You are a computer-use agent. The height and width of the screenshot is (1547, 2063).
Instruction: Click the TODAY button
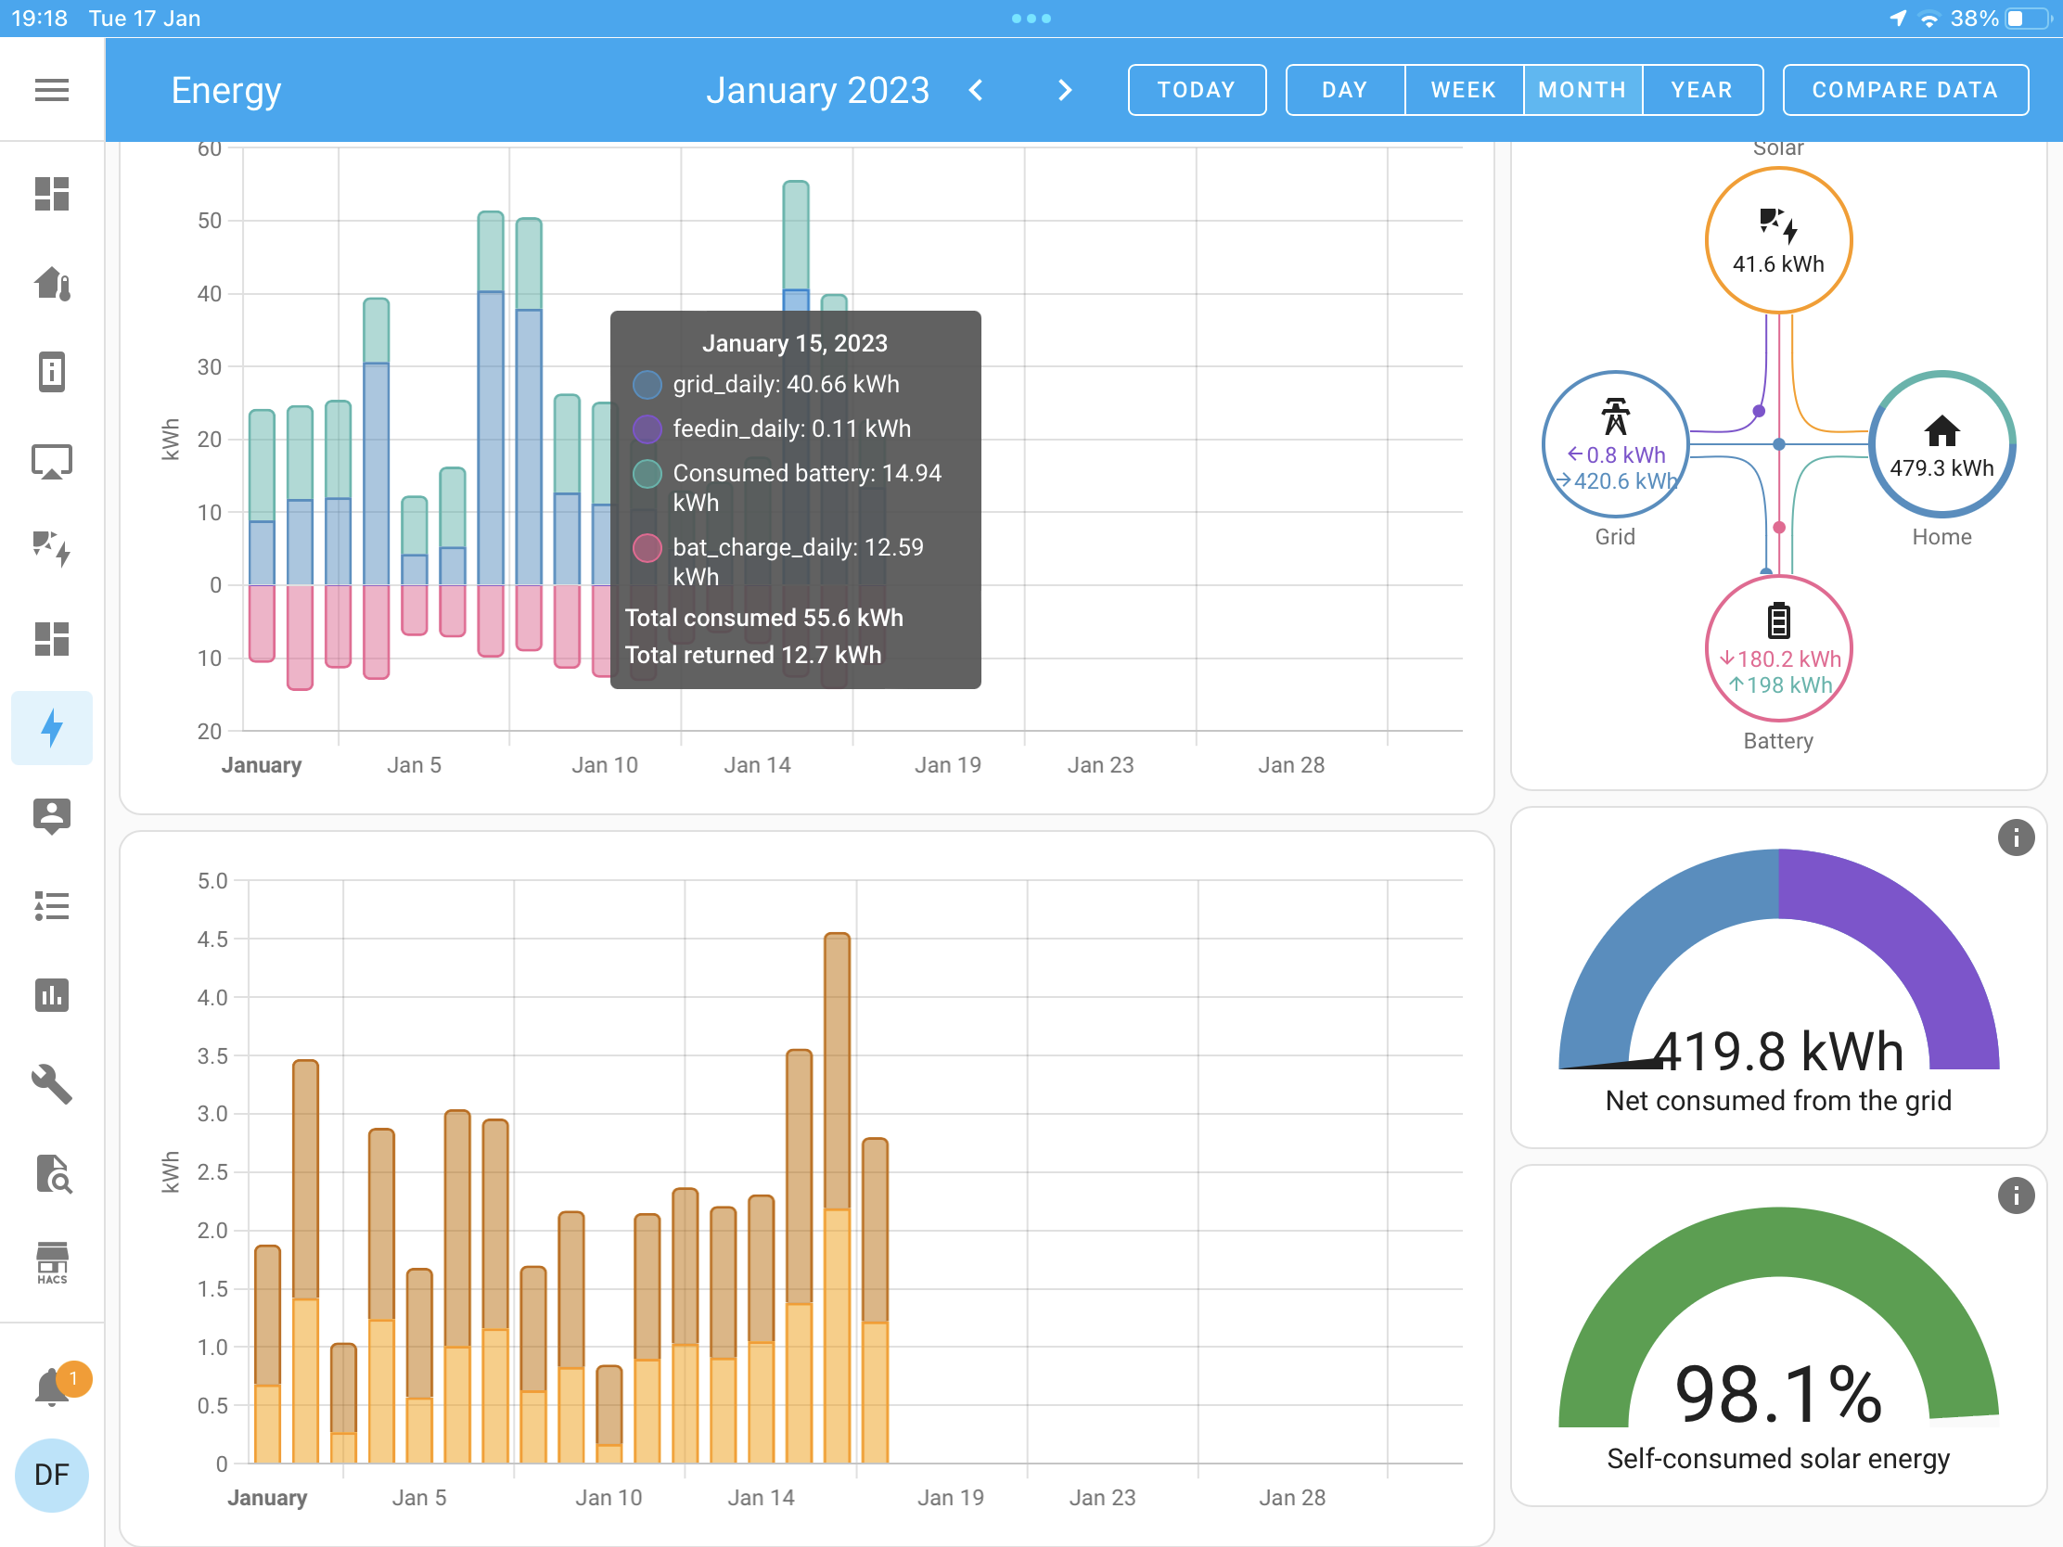click(1196, 91)
